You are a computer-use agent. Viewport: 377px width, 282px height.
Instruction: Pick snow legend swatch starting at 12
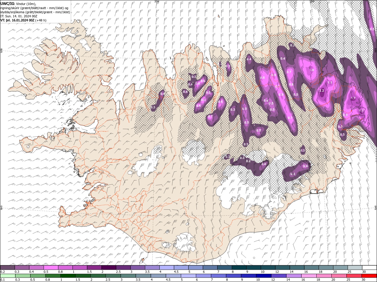[x=282, y=268]
